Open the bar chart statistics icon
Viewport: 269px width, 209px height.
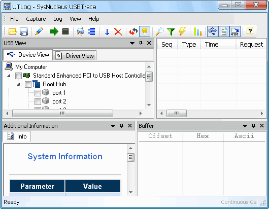tap(197, 31)
